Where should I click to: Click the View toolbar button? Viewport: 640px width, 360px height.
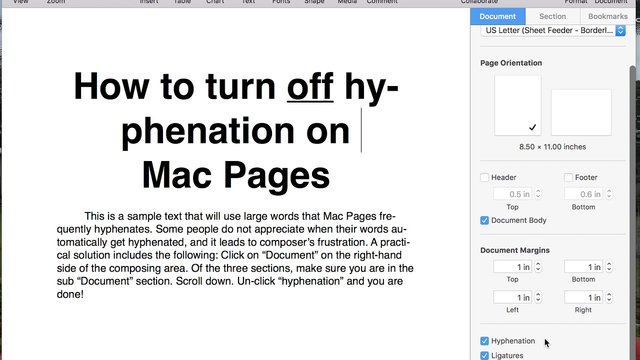click(20, 2)
